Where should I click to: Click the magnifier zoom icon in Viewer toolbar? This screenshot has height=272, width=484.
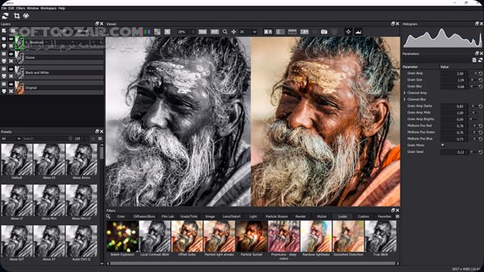pos(225,32)
